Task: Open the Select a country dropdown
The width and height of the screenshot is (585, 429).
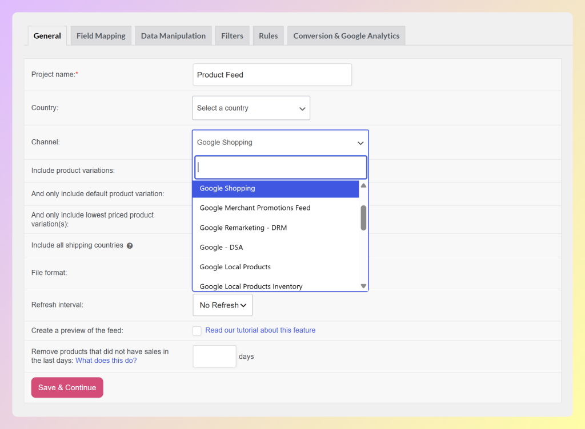Action: click(x=251, y=108)
